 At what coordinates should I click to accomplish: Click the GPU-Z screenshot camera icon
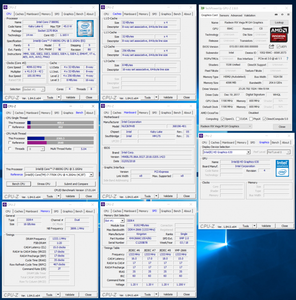coord(276,14)
